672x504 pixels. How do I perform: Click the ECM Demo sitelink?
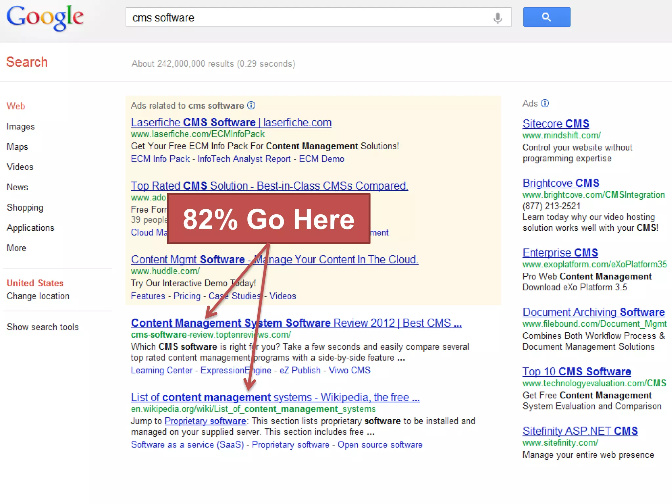tap(321, 159)
